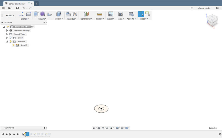Open timeline settings gear icon
Image resolution: width=222 pixels, height=138 pixels.
pyautogui.click(x=220, y=134)
